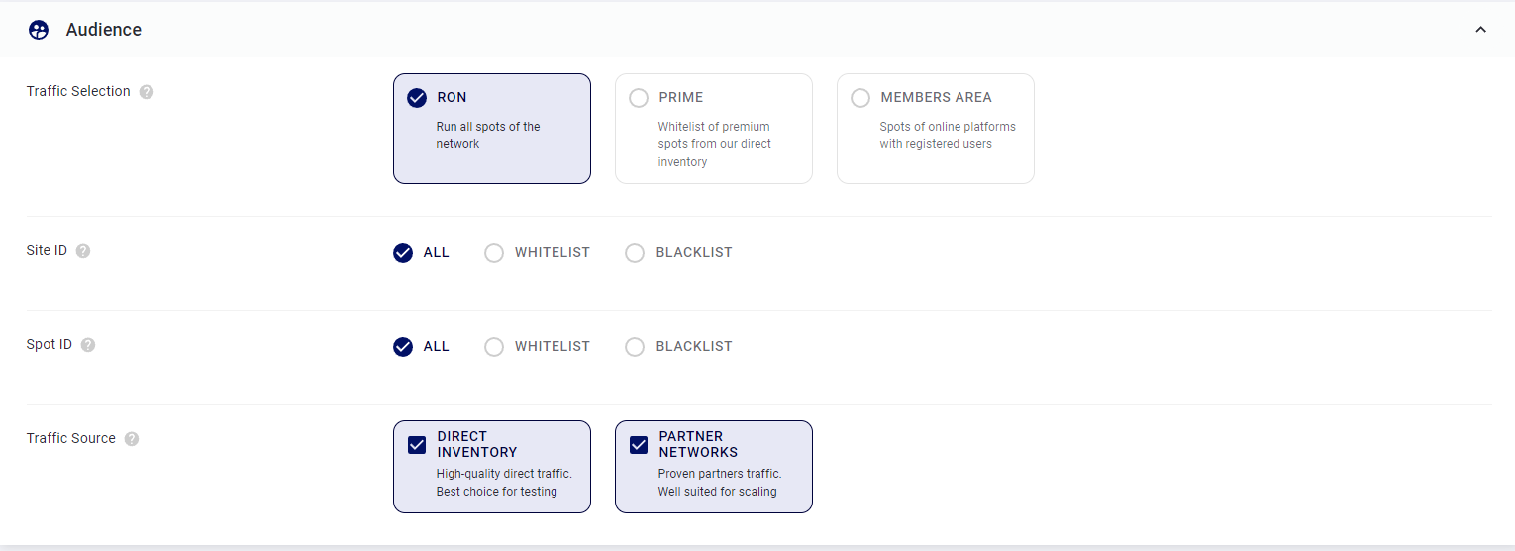Uncheck the DIRECT INVENTORY checkbox
This screenshot has height=551, width=1515.
pos(417,445)
